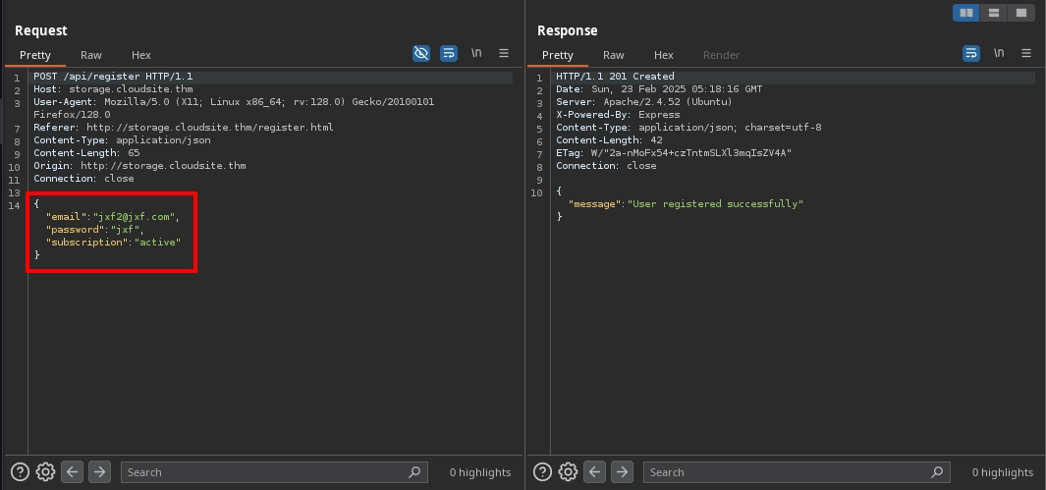Viewport: 1046px width, 490px height.
Task: Select combined single-pane layout icon
Action: pyautogui.click(x=1021, y=13)
